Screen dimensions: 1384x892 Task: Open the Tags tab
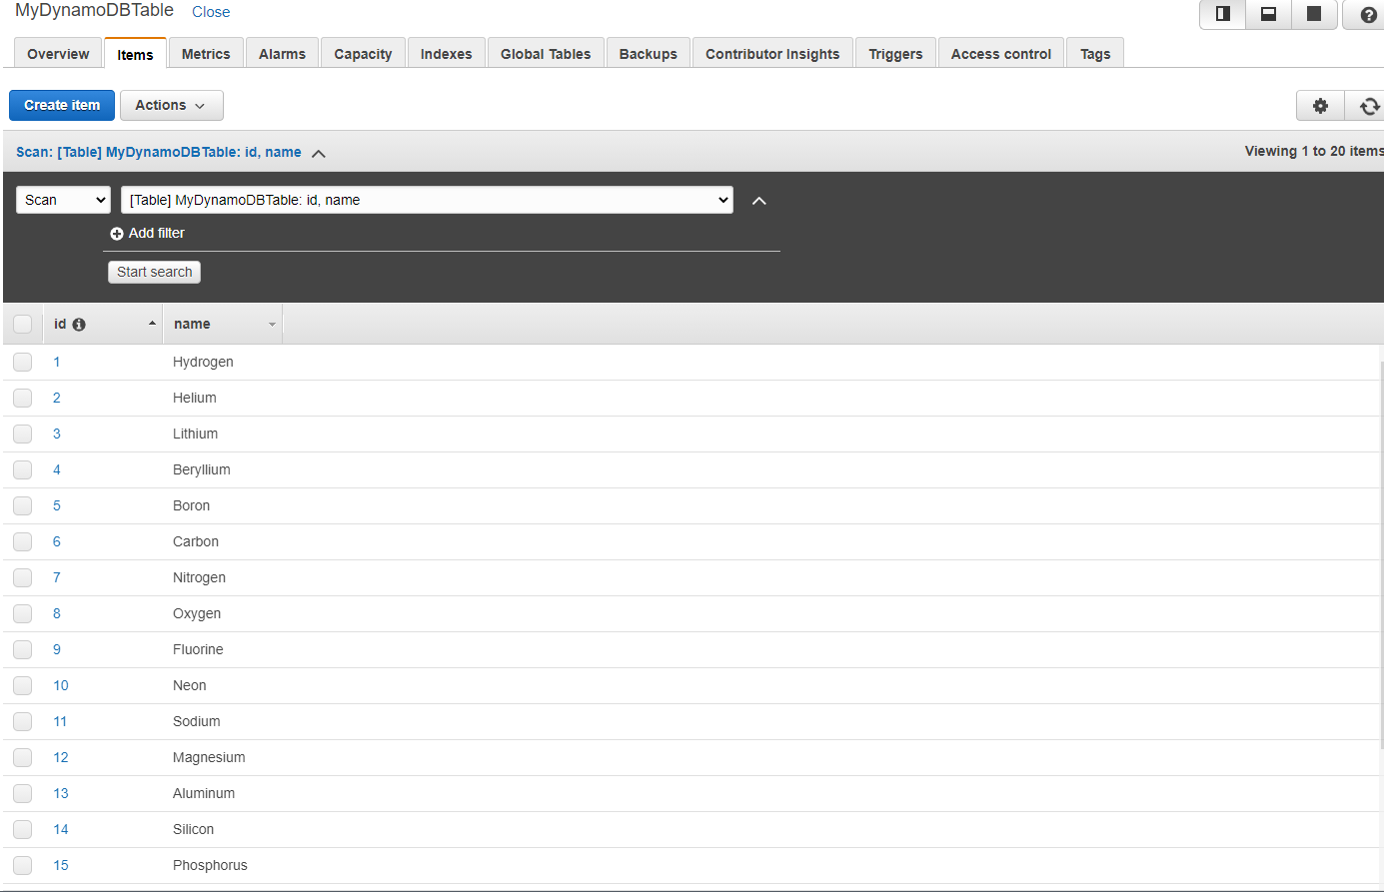1095,54
